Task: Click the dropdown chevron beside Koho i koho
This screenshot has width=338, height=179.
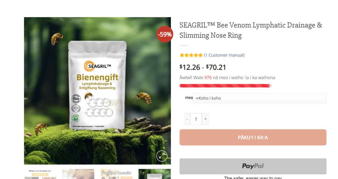Action: pyautogui.click(x=197, y=98)
